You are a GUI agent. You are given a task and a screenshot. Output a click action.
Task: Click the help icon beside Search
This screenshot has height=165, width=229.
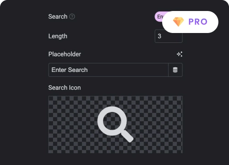(72, 16)
